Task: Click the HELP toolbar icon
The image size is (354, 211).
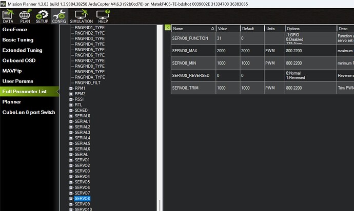Action: [x=103, y=17]
